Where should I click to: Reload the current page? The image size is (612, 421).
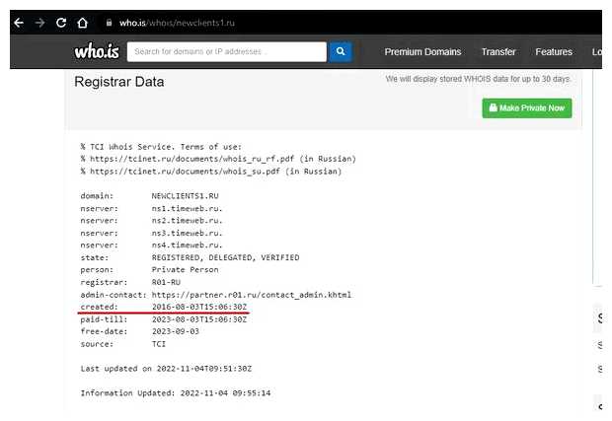tap(61, 22)
